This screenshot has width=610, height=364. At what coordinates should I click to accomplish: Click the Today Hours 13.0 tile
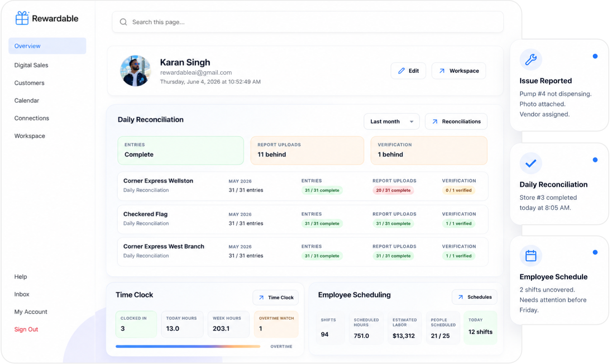(182, 324)
